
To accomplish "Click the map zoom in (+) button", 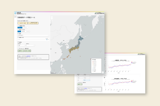I will coord(52,17).
